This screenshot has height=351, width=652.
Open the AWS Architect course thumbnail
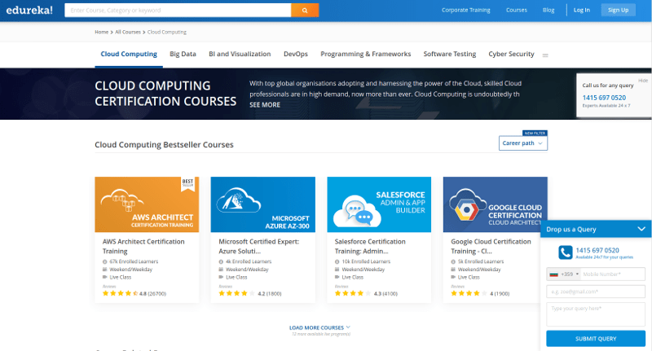(147, 204)
